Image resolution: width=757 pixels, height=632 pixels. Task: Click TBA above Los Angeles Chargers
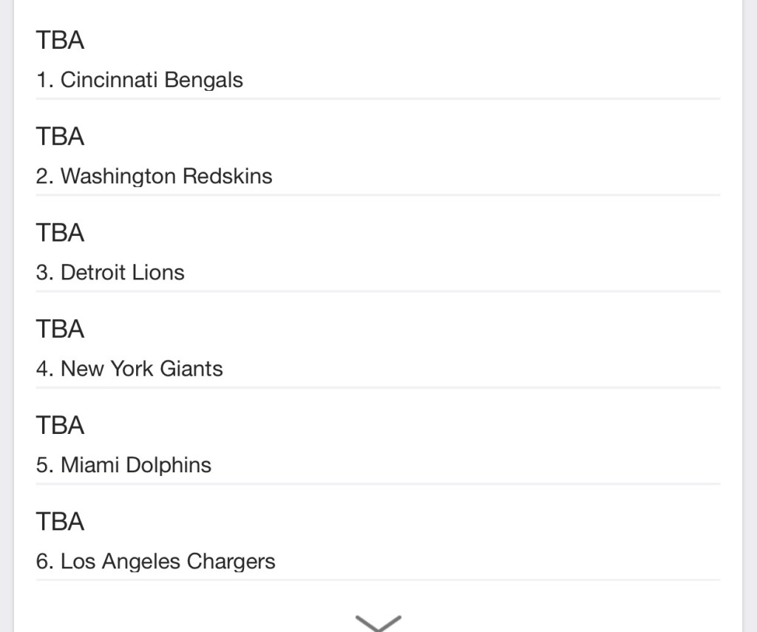pyautogui.click(x=61, y=522)
